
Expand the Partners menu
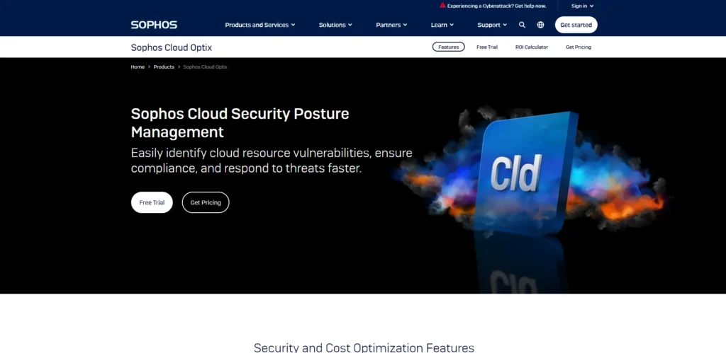[391, 25]
